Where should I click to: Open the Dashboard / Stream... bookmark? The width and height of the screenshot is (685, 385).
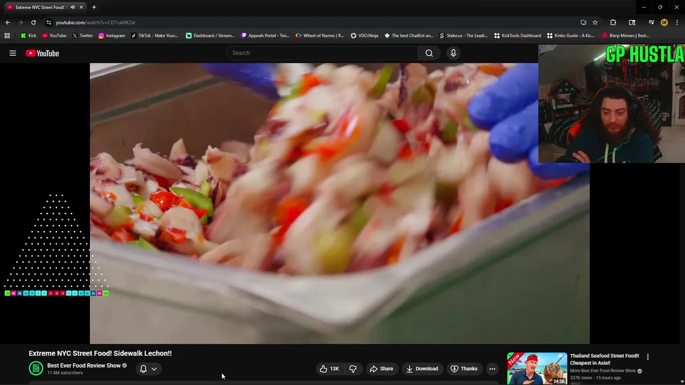210,36
